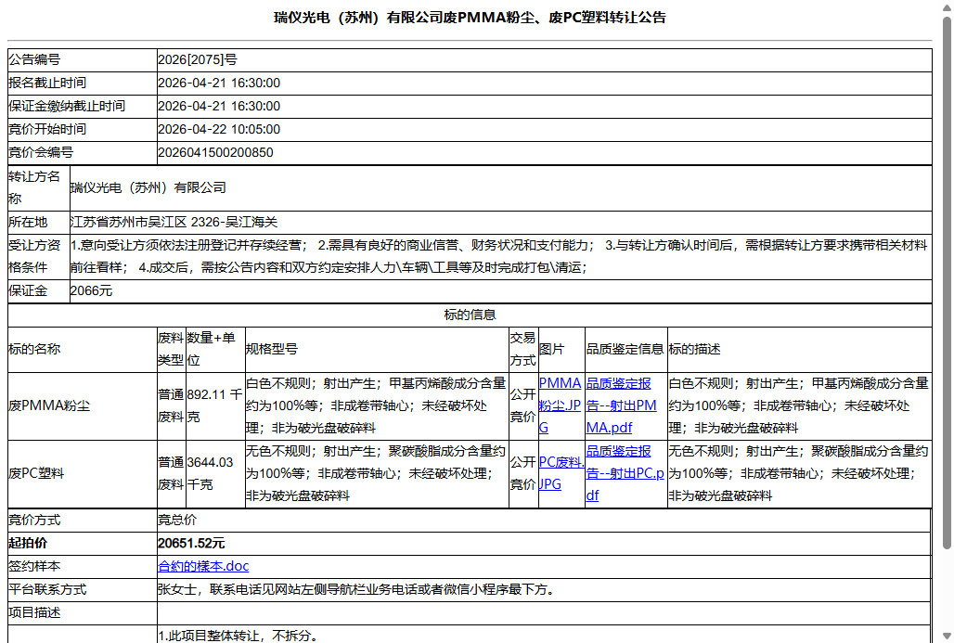Image resolution: width=954 pixels, height=643 pixels.
Task: Click the 竞价方式 label
Action: tap(34, 521)
